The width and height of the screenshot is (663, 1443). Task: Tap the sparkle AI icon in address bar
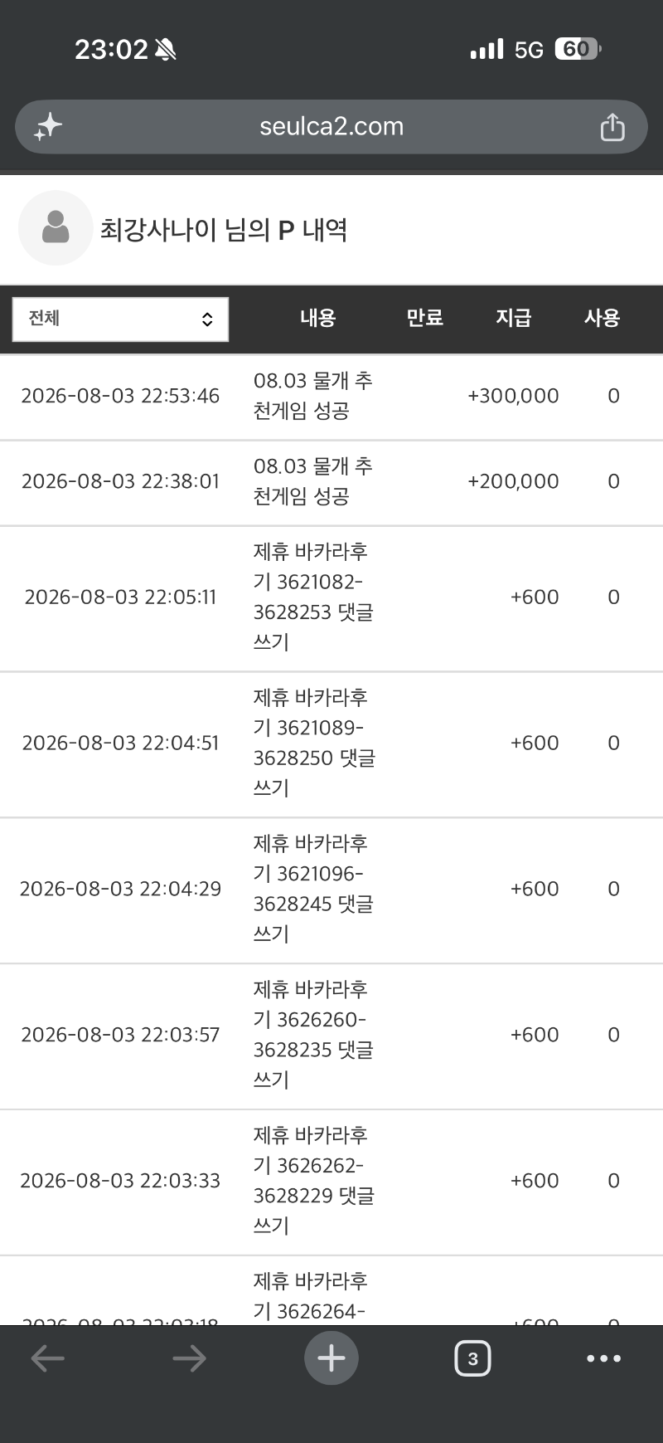[48, 127]
